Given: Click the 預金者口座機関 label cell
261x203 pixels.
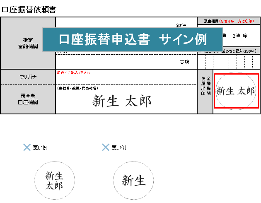Looking at the screenshot, I should coord(28,99).
